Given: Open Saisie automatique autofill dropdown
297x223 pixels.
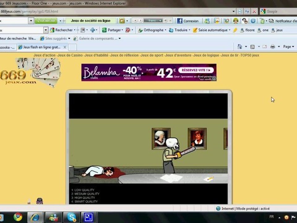Looking at the screenshot, I should [212, 30].
